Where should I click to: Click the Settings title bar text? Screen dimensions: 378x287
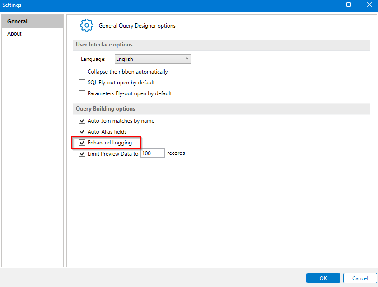12,5
